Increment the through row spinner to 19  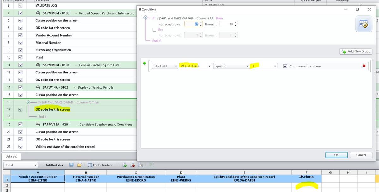[235, 22]
